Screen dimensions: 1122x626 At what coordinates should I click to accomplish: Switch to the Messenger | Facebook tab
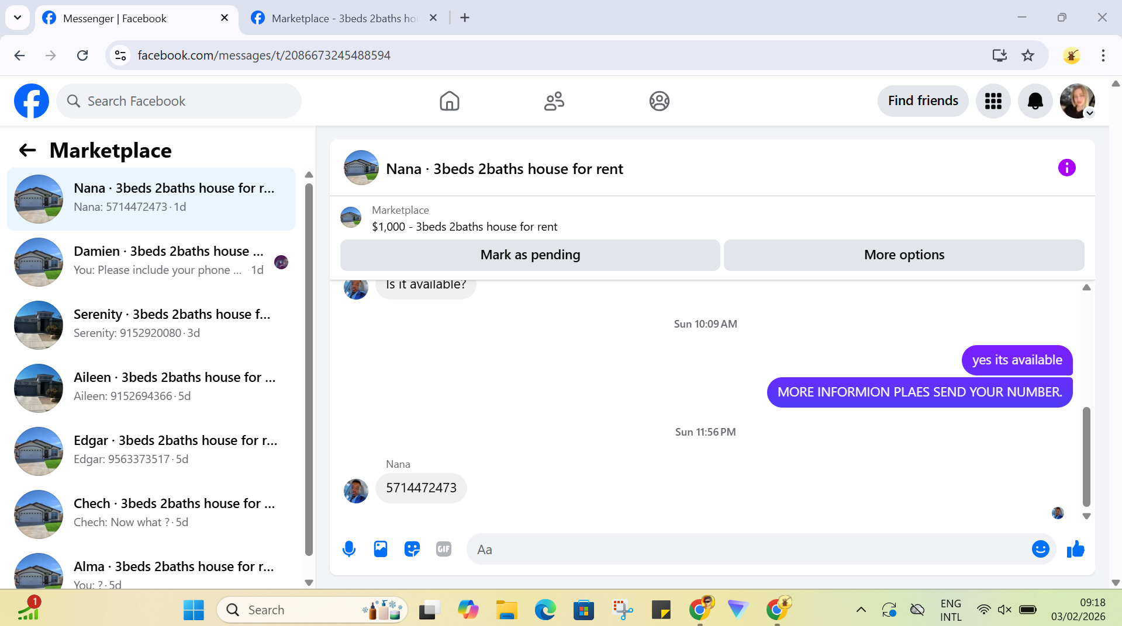point(136,18)
